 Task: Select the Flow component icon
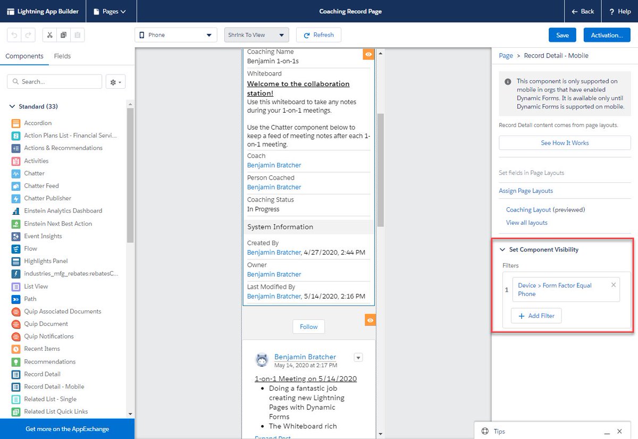point(15,249)
